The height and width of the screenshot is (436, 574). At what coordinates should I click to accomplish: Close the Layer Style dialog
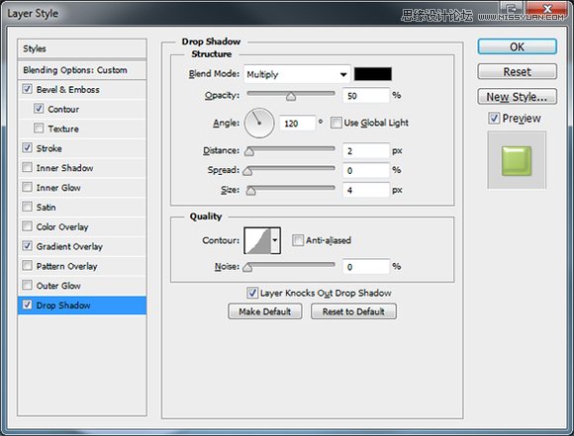547,9
